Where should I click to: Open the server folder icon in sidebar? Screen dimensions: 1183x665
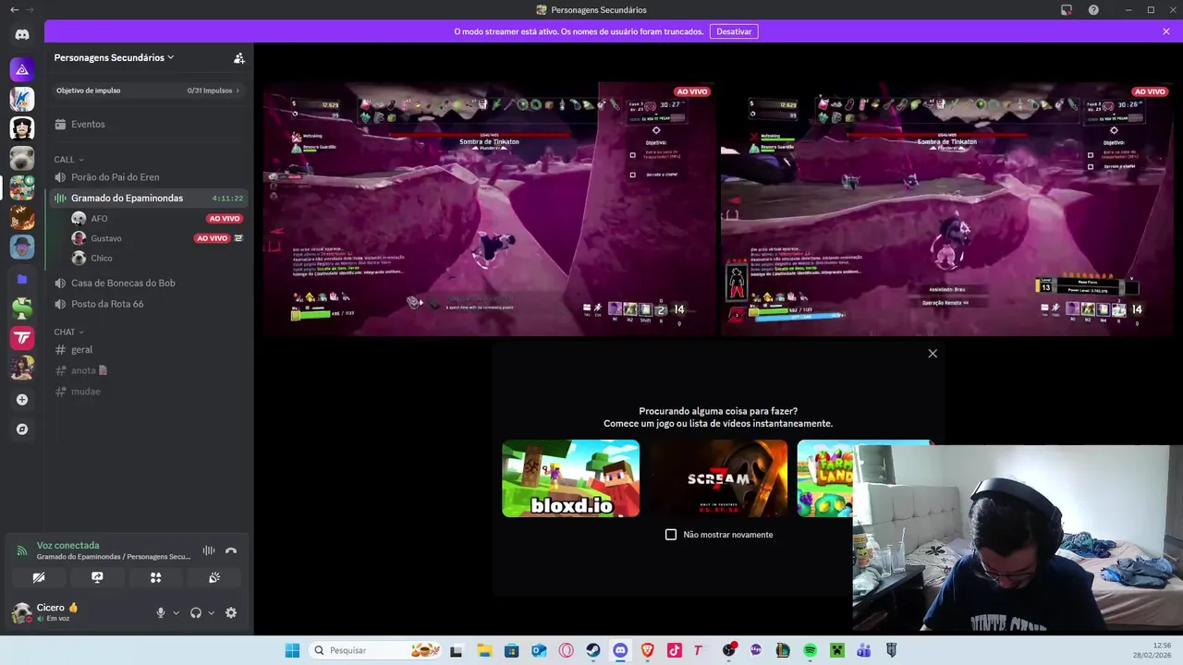(22, 279)
